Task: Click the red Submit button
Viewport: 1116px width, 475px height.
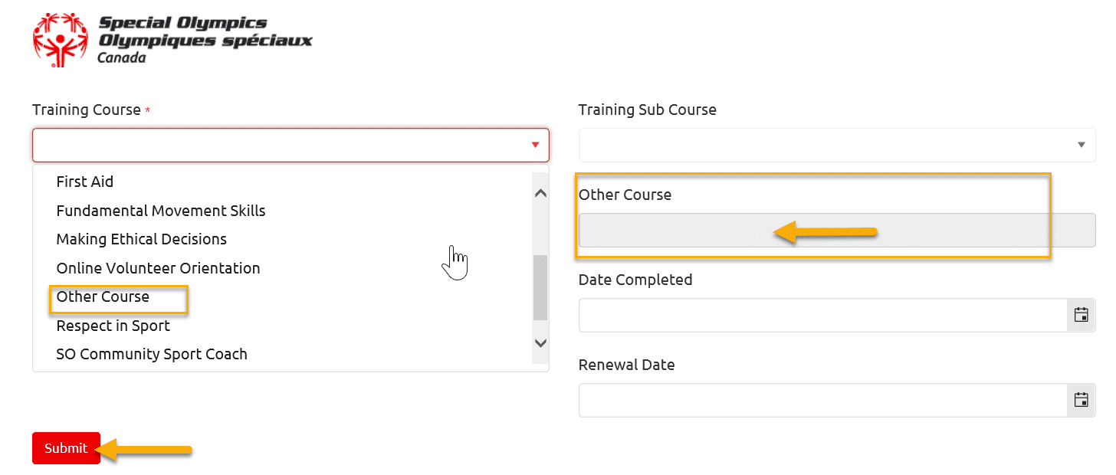Action: 66,448
